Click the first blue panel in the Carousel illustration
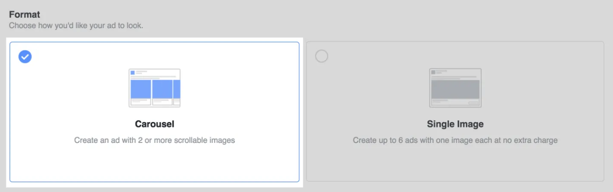 click(140, 89)
